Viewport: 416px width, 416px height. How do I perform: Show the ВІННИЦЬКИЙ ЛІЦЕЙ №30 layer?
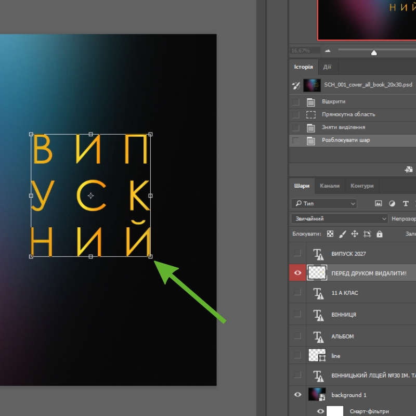[297, 375]
